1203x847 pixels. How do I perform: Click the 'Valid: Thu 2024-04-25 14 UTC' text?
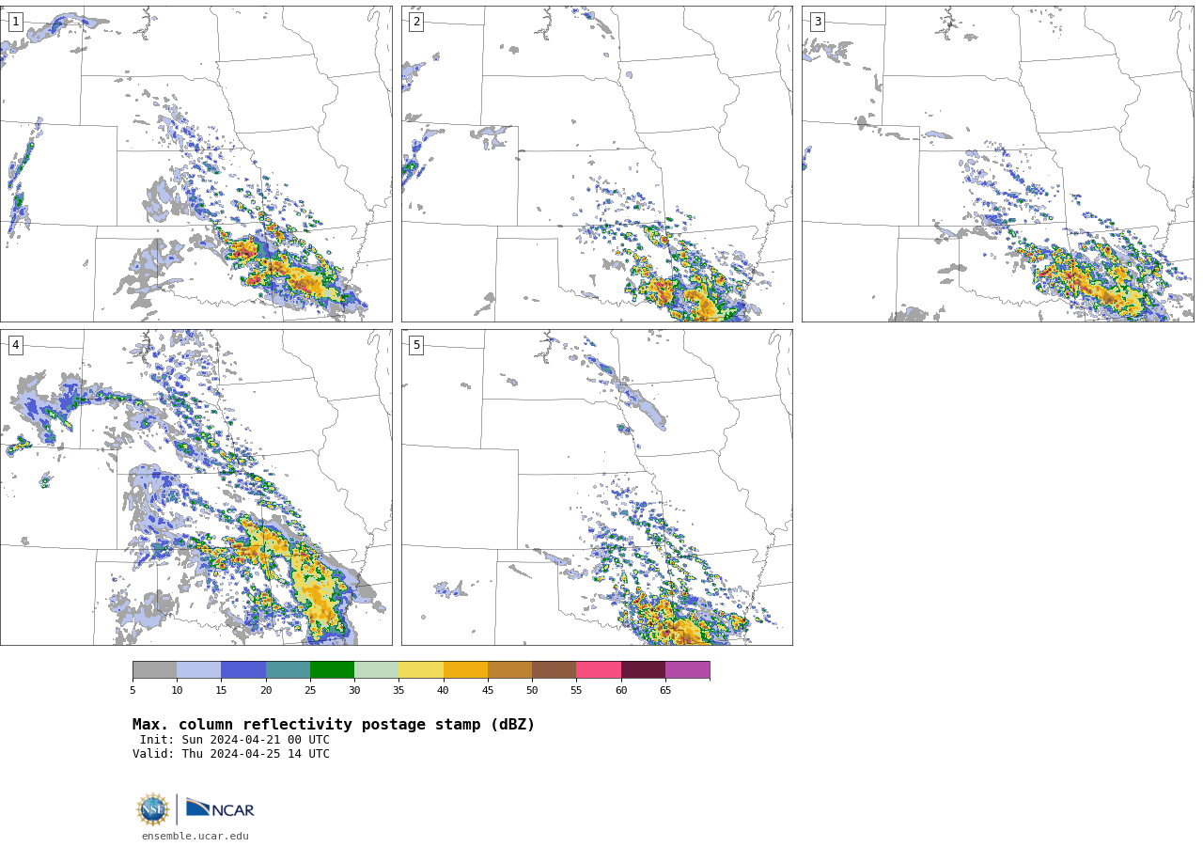(231, 754)
